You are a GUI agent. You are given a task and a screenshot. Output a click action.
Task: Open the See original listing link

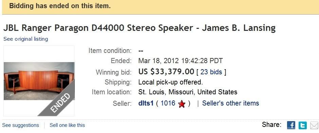(x=25, y=39)
